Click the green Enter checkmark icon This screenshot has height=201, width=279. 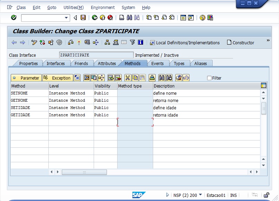[14, 18]
